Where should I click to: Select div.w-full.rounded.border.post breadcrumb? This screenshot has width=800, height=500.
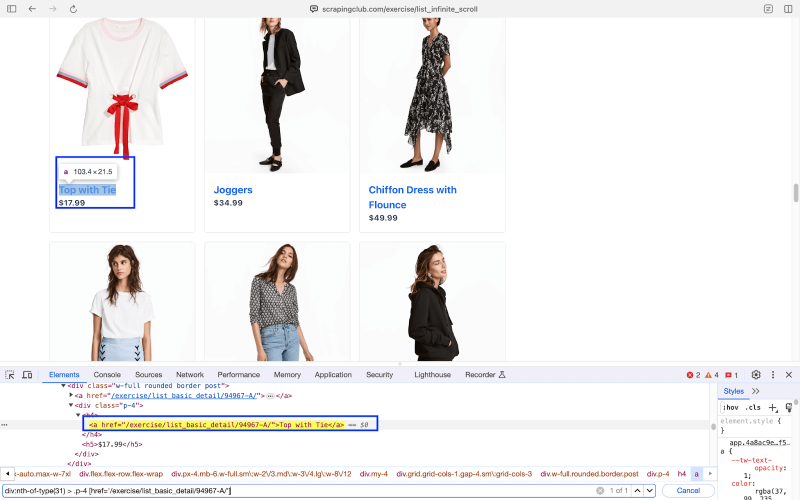point(589,474)
